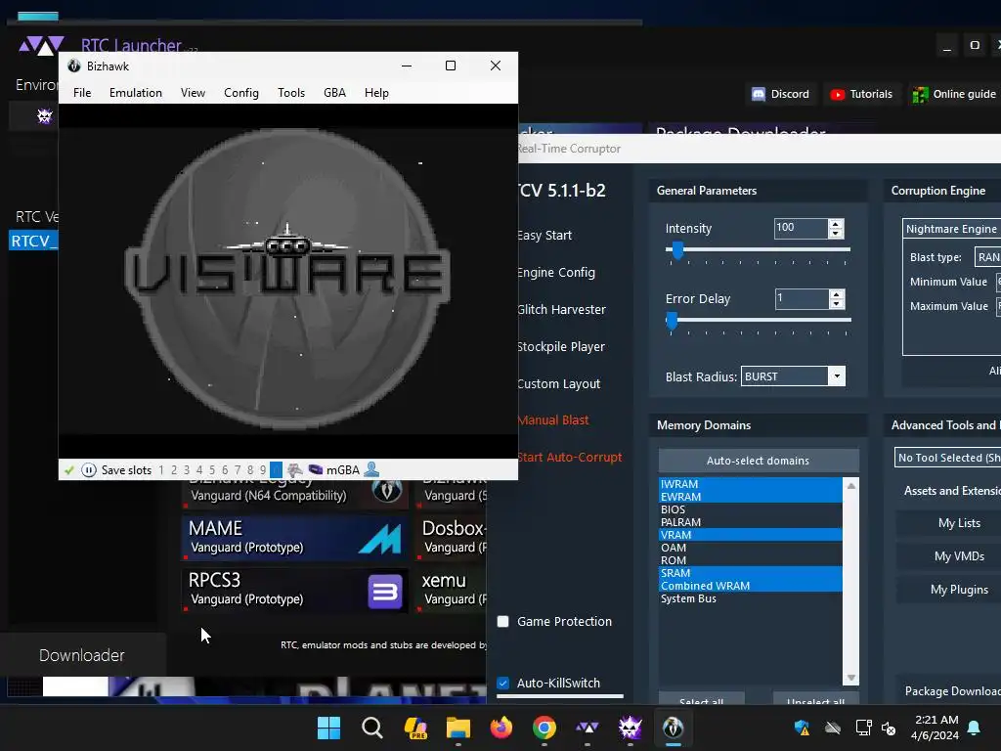Select the VRAM memory domain

[750, 535]
